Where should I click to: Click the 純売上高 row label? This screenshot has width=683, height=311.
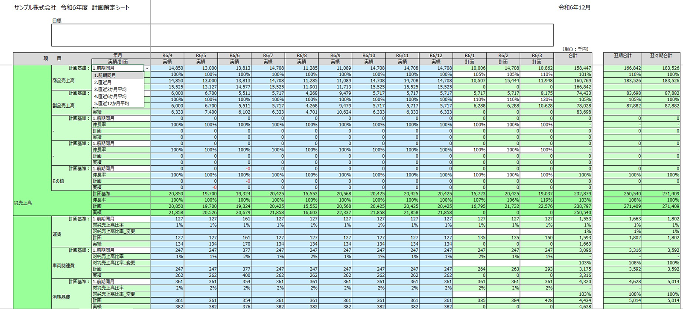click(23, 203)
